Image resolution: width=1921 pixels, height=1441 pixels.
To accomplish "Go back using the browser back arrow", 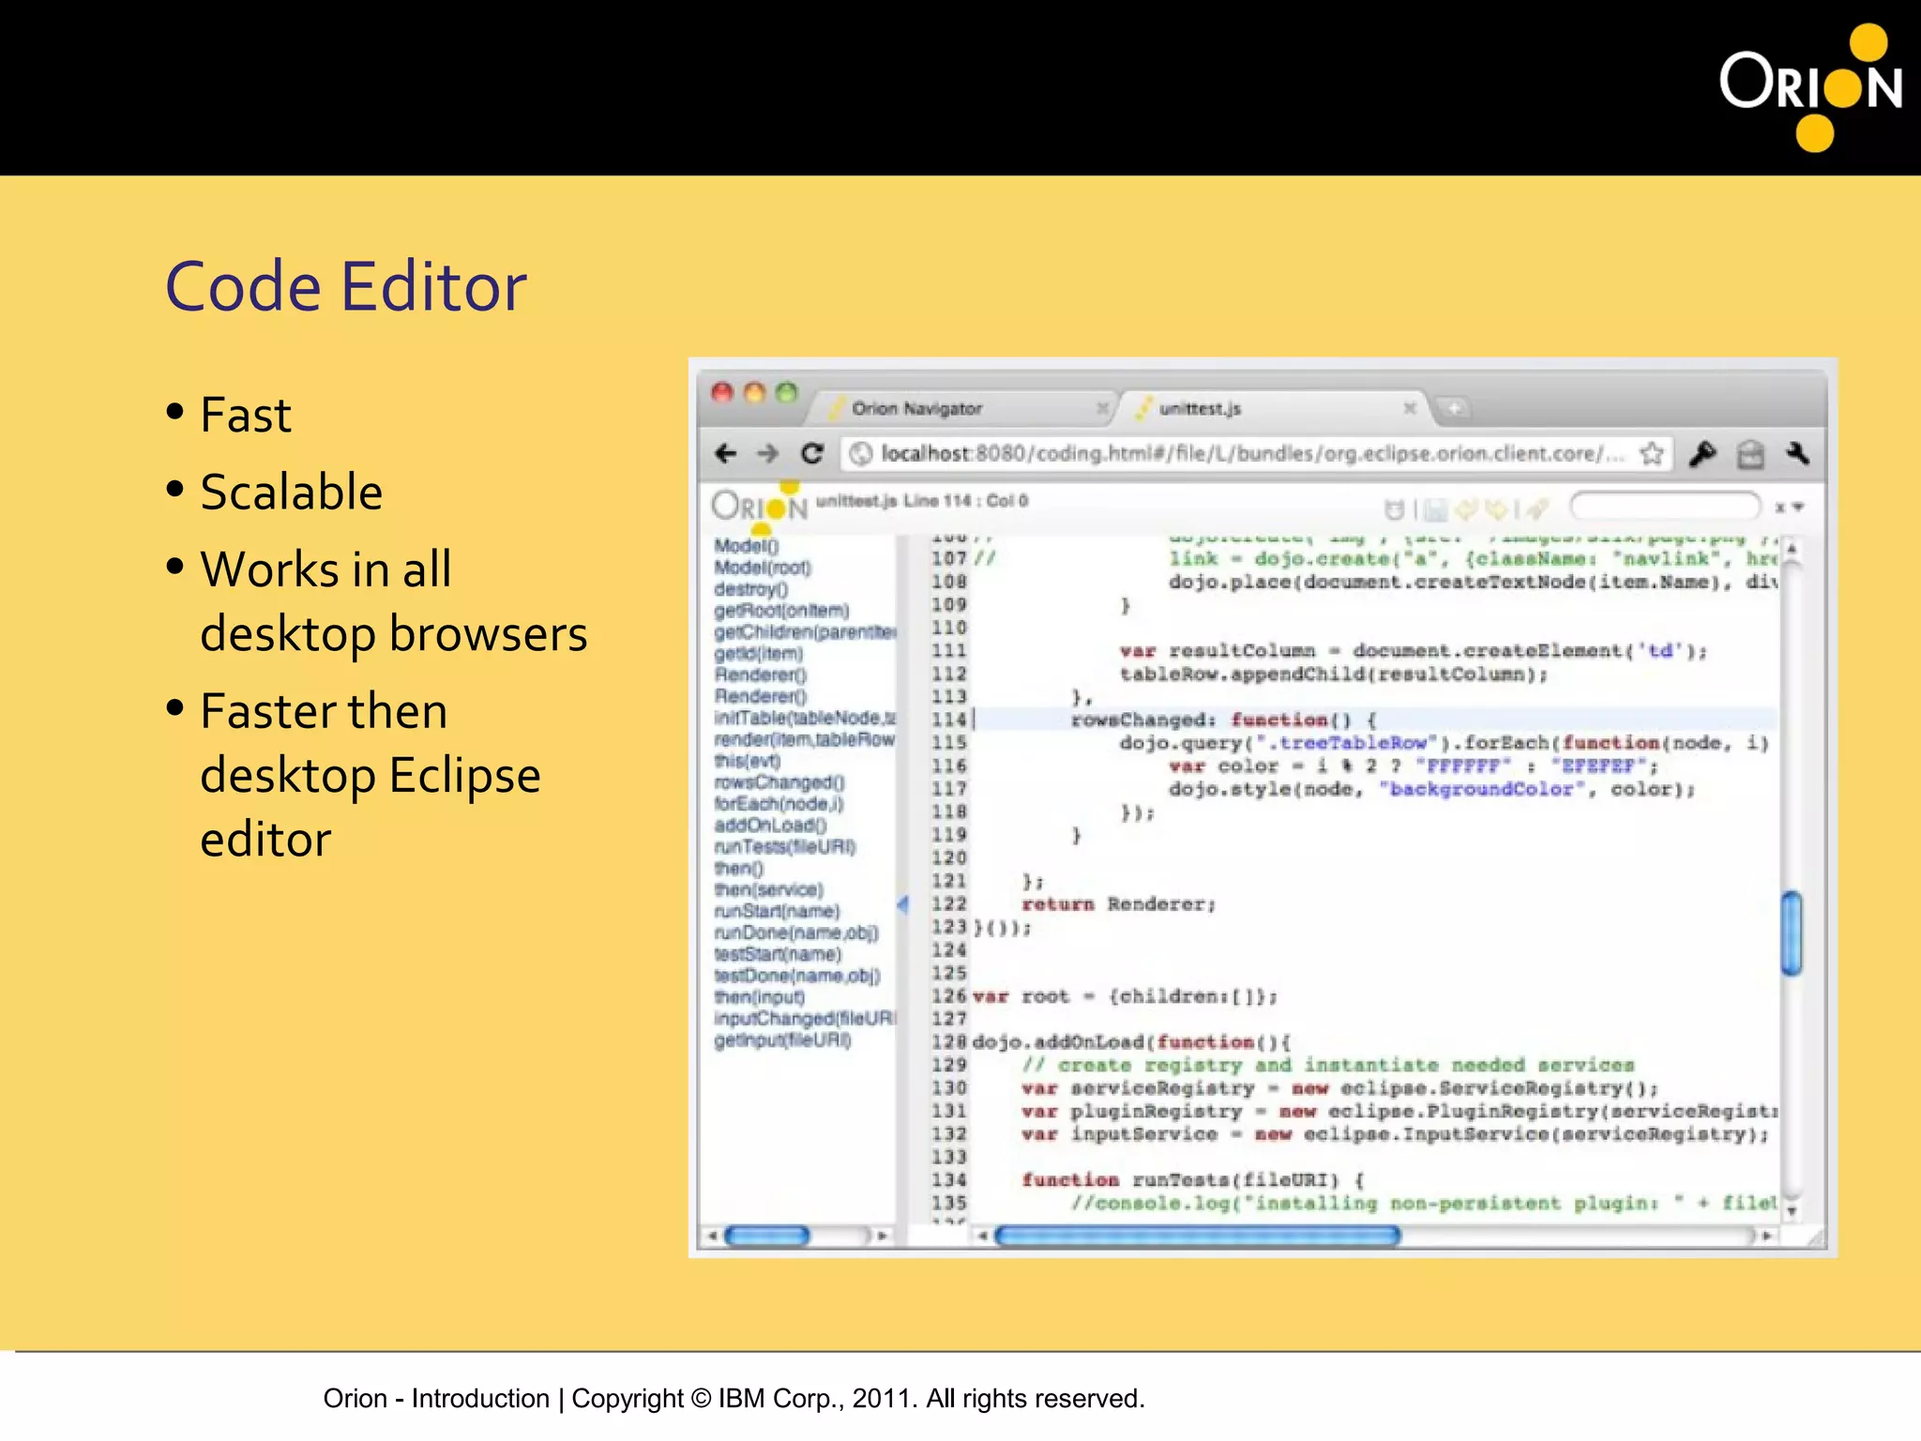I will (x=725, y=454).
